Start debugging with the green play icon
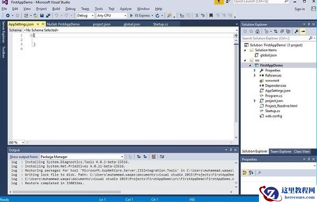317x202 pixels. (x=131, y=15)
